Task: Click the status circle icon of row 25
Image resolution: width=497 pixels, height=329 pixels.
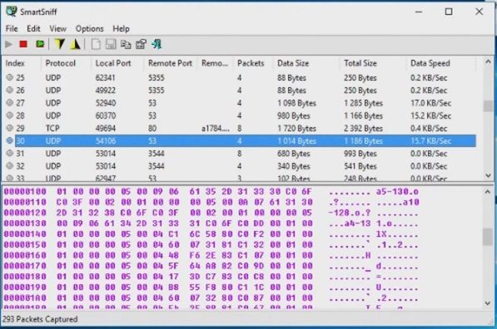Action: pos(10,77)
